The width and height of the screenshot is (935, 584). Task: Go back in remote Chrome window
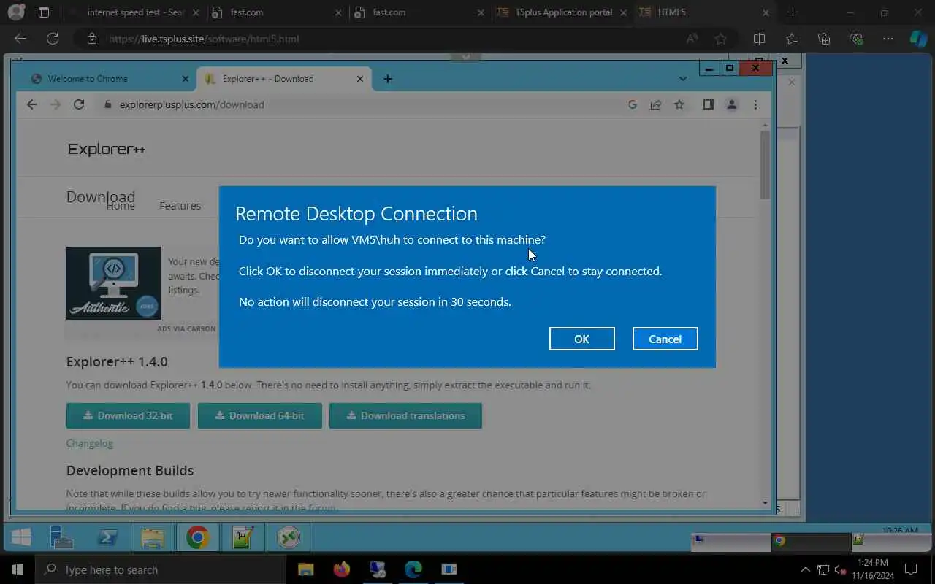(x=31, y=104)
